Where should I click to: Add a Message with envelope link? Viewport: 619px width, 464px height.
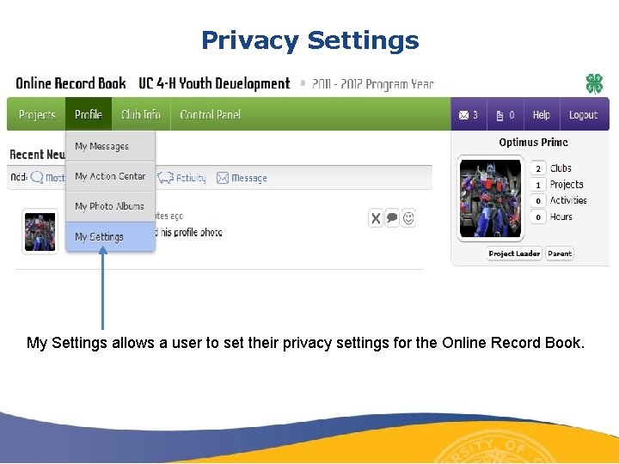(x=242, y=178)
